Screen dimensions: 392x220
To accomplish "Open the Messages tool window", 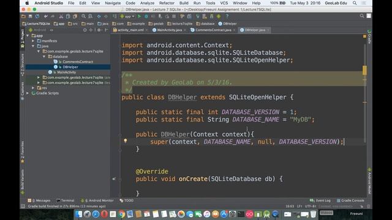I will pyautogui.click(x=39, y=200).
